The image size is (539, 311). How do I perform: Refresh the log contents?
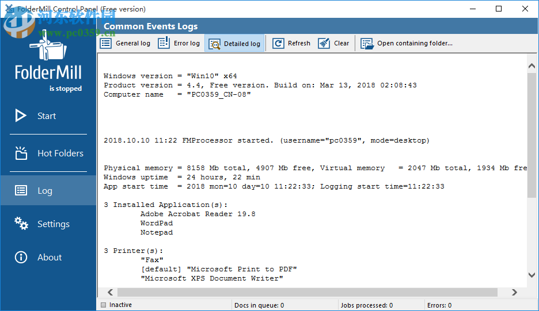point(291,43)
